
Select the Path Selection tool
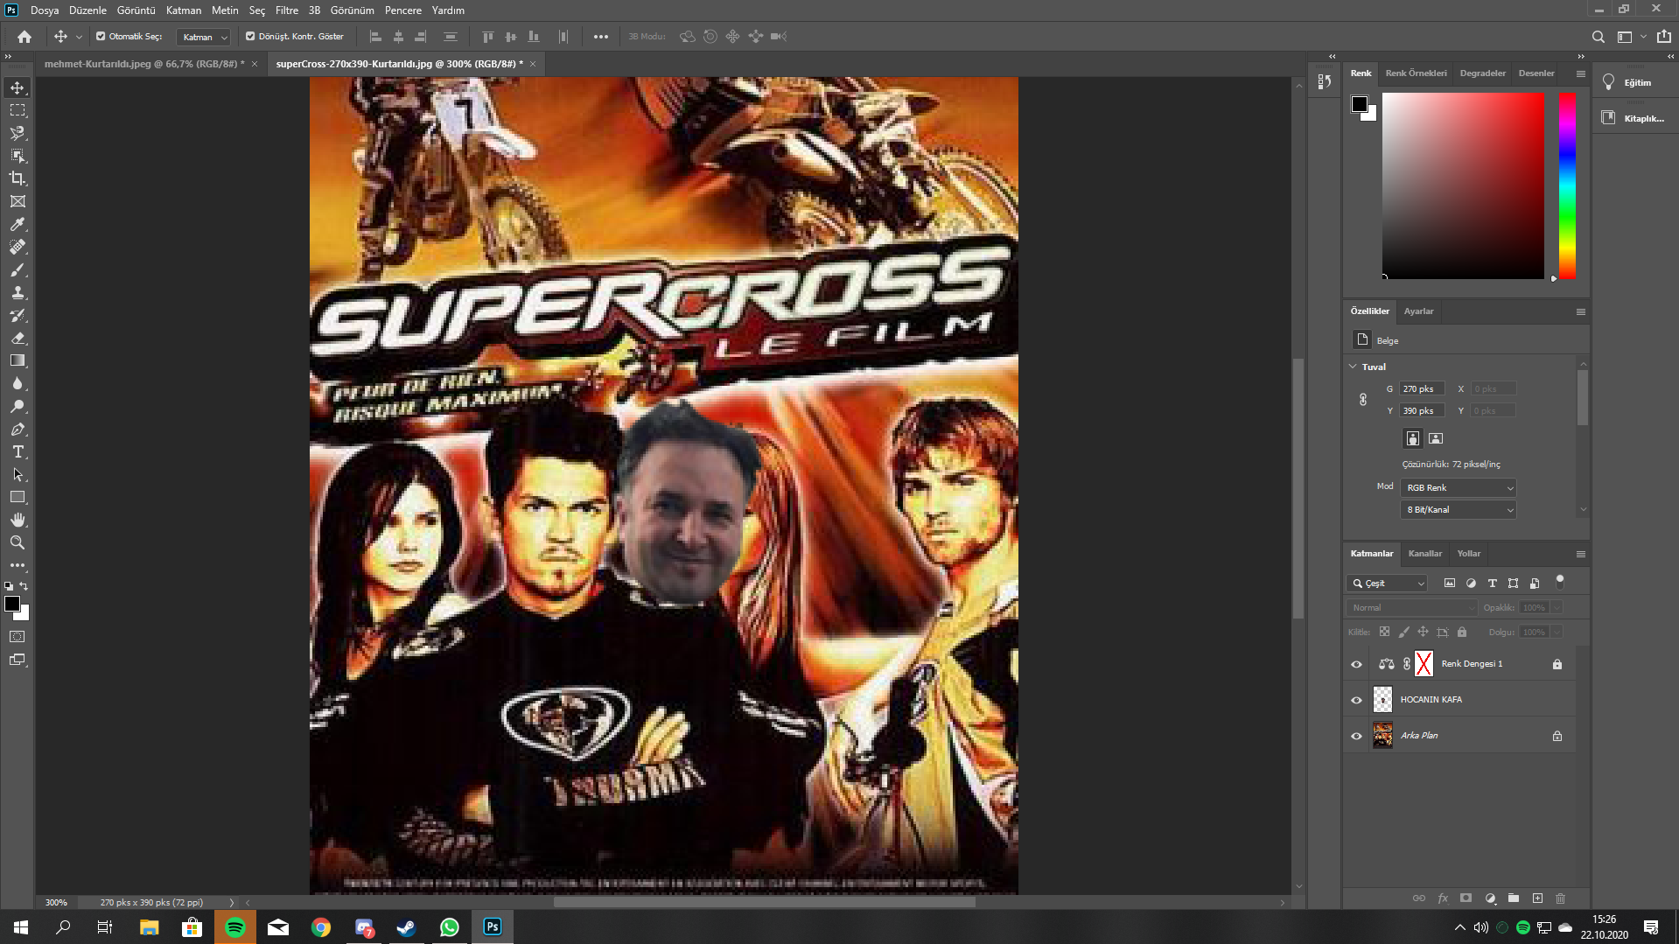coord(17,474)
